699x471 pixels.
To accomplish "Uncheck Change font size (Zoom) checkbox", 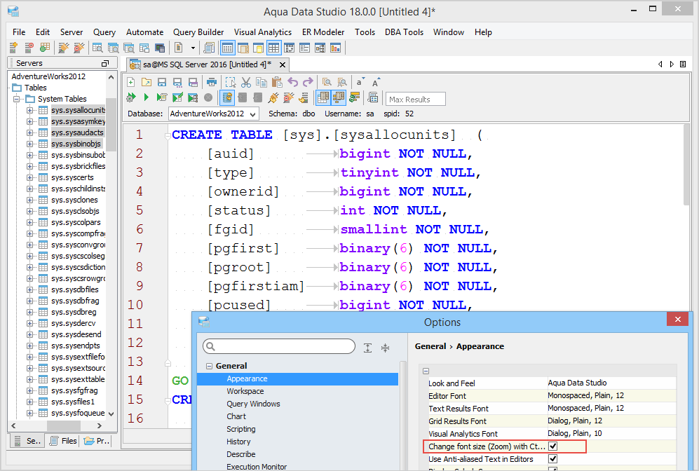I will click(552, 446).
